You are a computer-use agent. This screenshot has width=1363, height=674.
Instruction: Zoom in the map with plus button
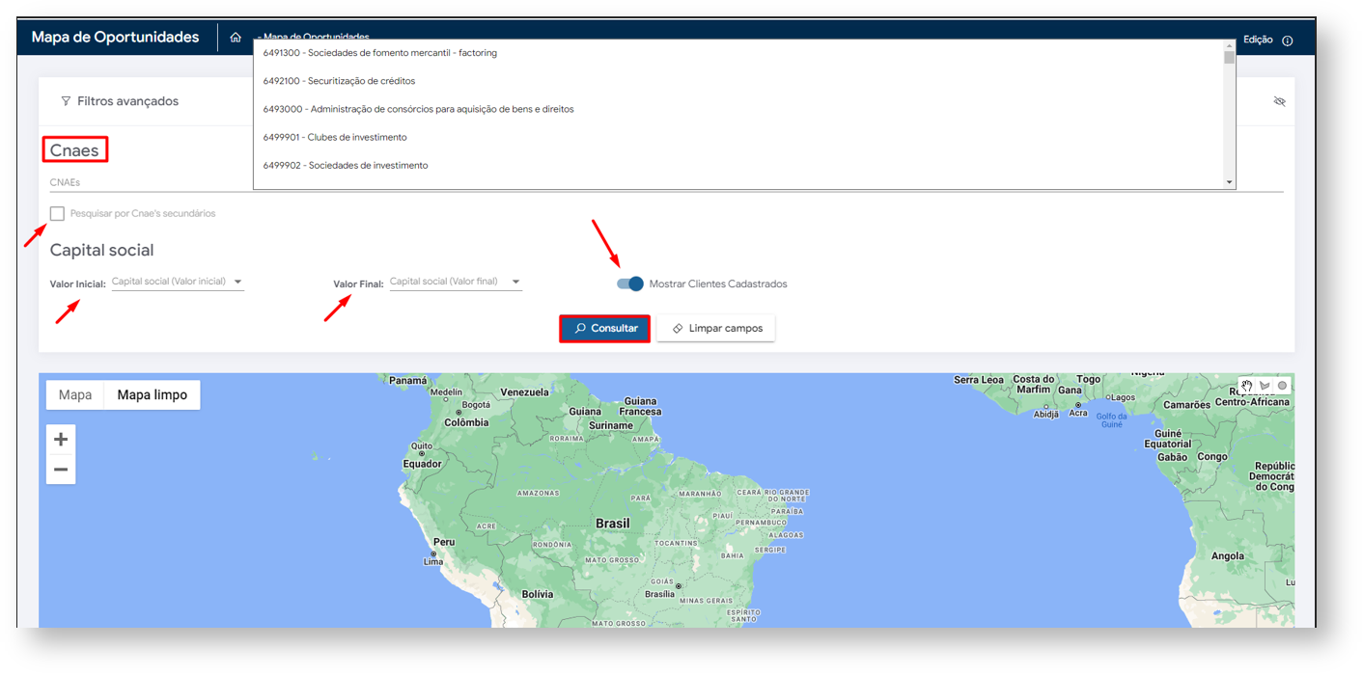coord(61,440)
